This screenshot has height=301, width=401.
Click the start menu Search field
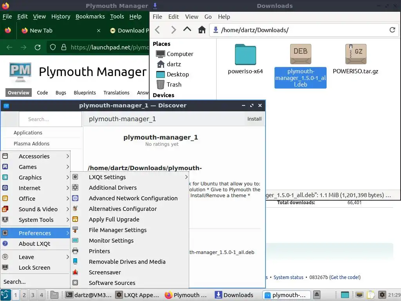[x=36, y=281]
